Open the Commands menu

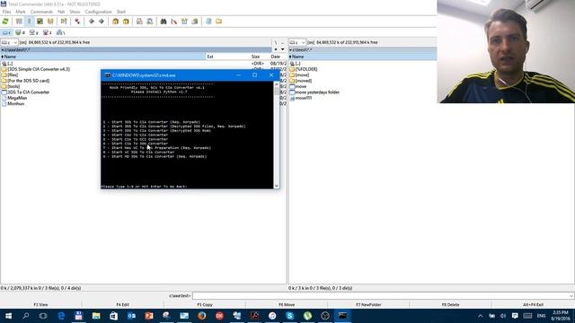point(41,12)
